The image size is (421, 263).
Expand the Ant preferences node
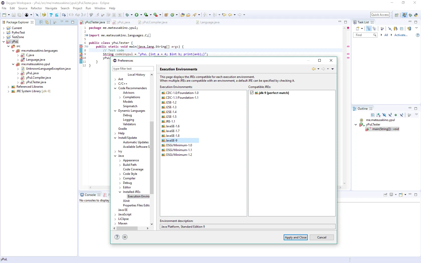coord(115,79)
